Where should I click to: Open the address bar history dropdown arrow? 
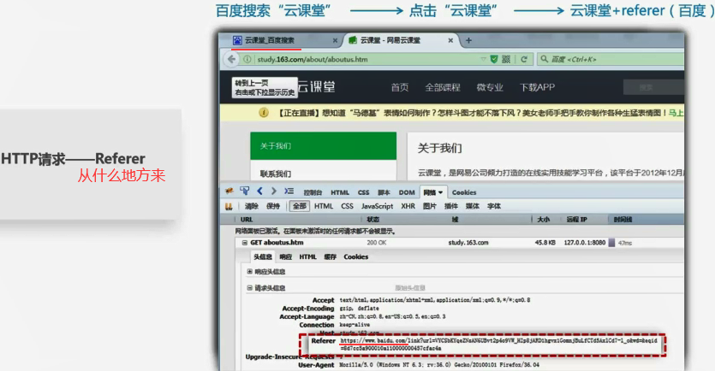[483, 59]
